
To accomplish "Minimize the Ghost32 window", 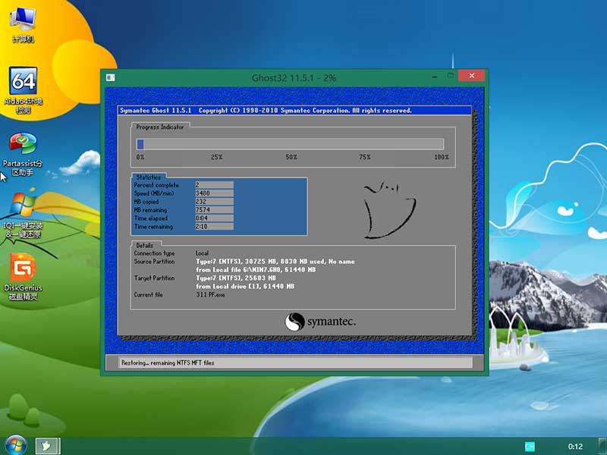I will tap(434, 77).
